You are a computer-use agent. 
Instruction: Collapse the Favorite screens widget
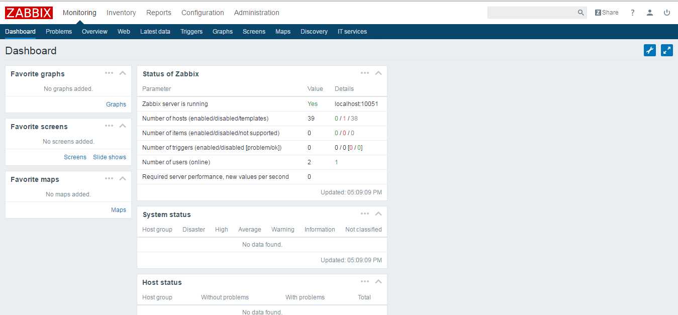(123, 126)
